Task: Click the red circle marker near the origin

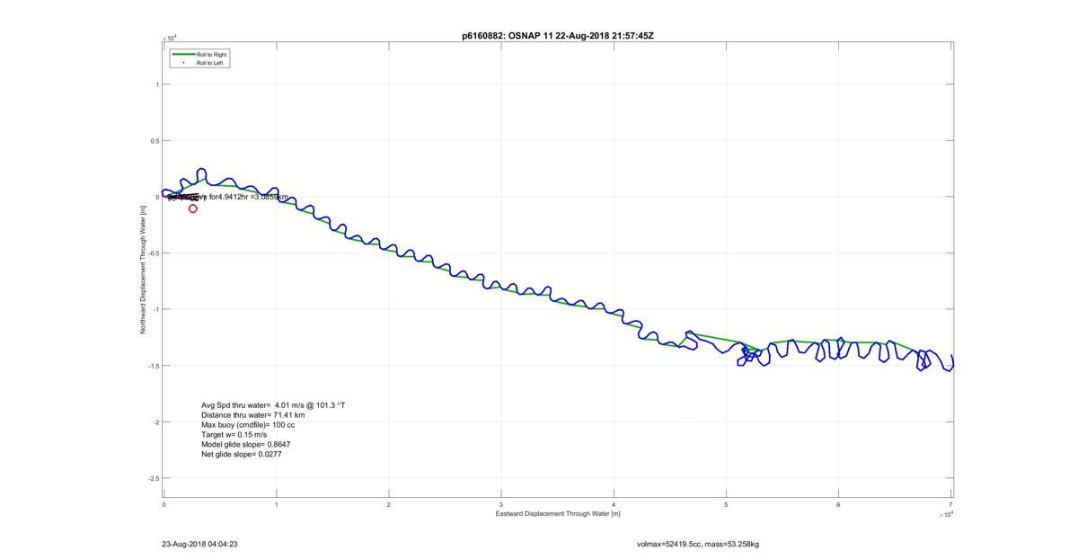Action: pos(193,209)
